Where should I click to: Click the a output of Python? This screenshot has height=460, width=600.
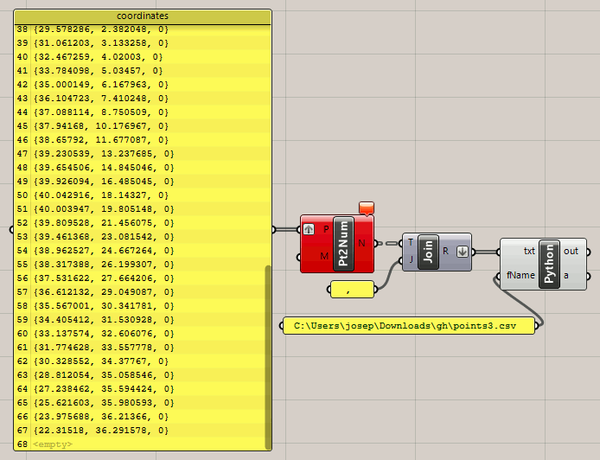566,275
